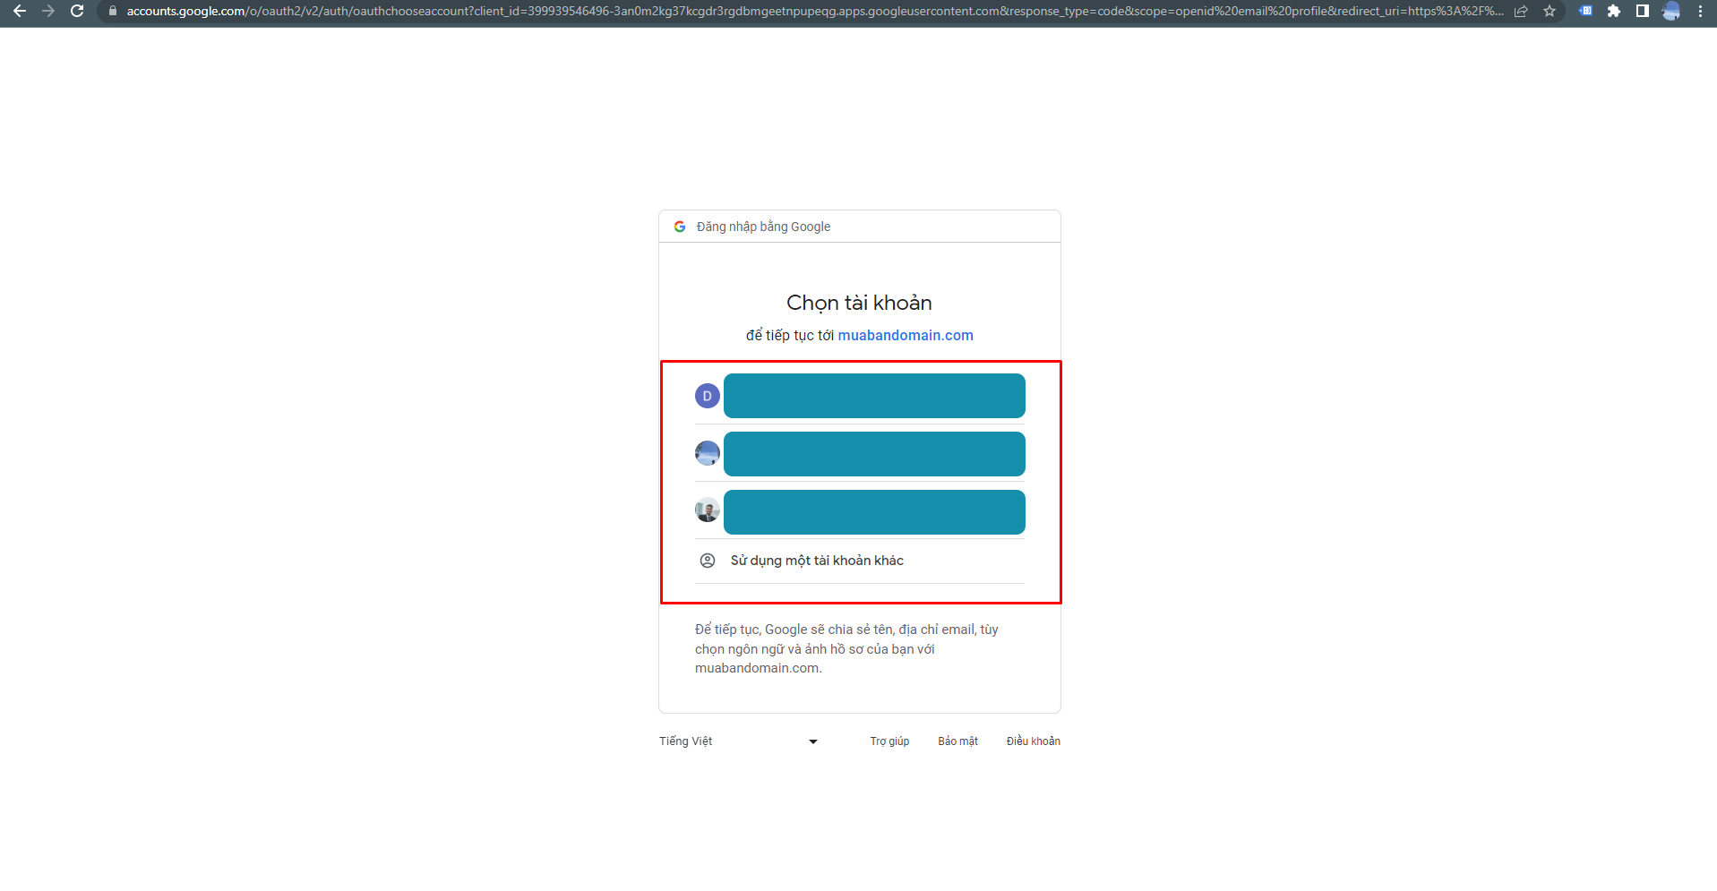Click the share page icon
Viewport: 1717px width, 891px height.
(1521, 12)
